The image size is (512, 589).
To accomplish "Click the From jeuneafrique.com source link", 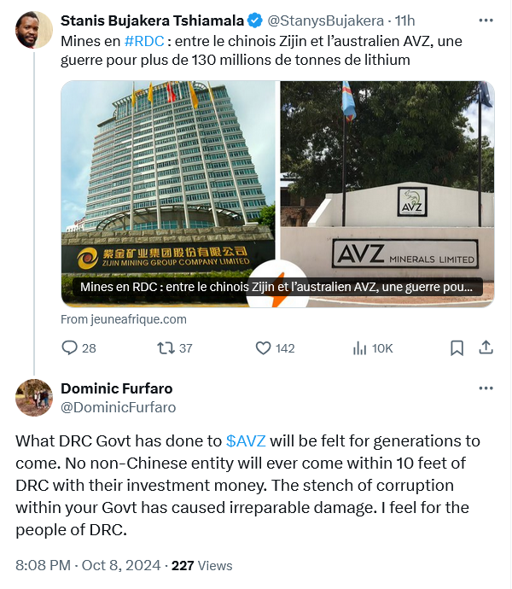I will coord(124,319).
